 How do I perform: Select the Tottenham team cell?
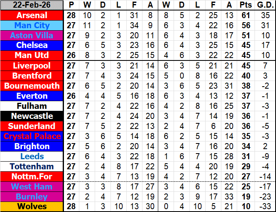pyautogui.click(x=32, y=166)
